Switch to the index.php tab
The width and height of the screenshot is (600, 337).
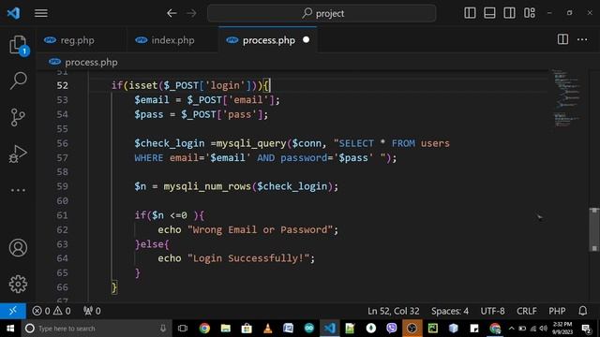172,40
